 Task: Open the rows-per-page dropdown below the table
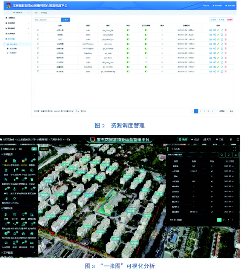click(77, 111)
